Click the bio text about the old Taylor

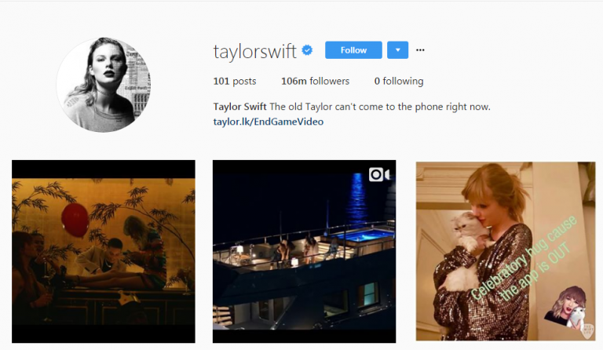pyautogui.click(x=380, y=107)
